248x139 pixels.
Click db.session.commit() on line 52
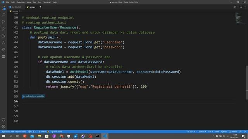point(65,81)
